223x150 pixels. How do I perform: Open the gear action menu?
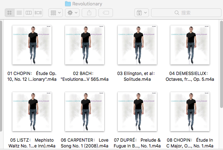(72, 13)
